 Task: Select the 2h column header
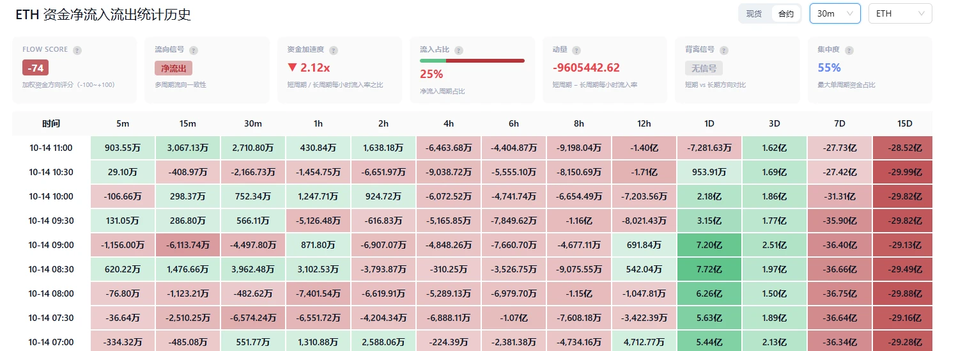(383, 123)
